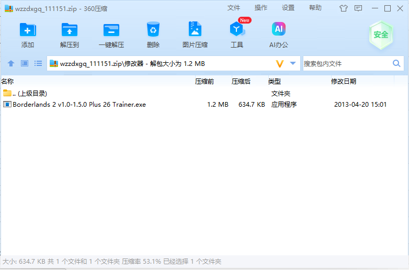The height and width of the screenshot is (270, 409).
Task: Click the 解压到 (Extract to) icon
Action: click(x=70, y=30)
